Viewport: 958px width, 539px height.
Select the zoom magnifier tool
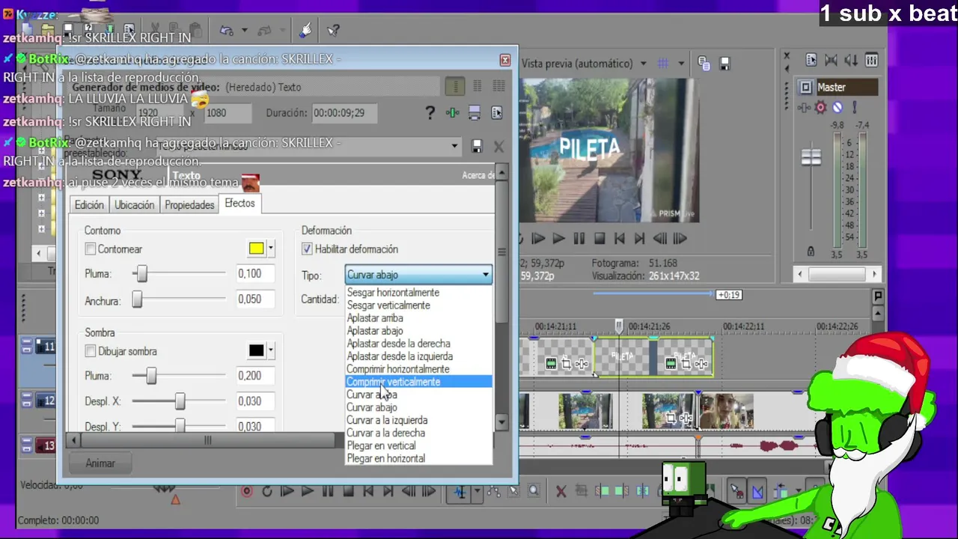[533, 492]
